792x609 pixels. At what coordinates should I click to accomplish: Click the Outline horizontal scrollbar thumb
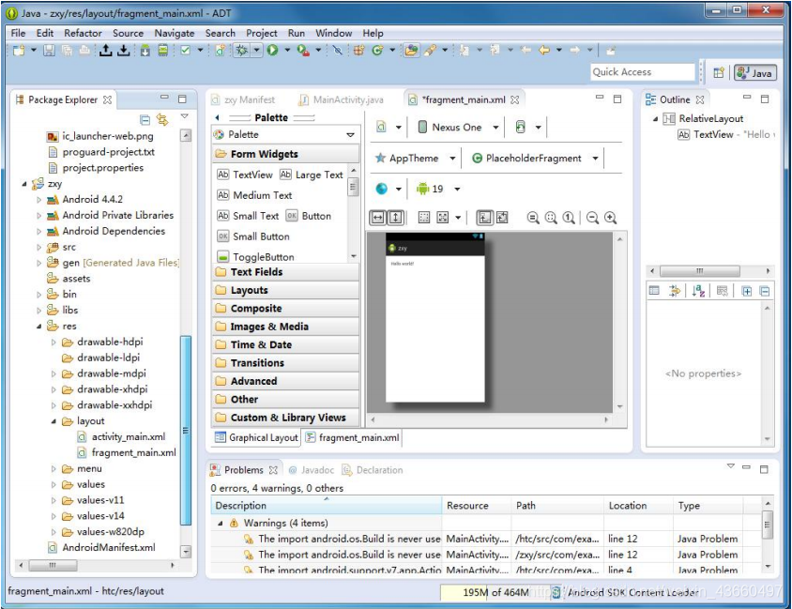tap(699, 271)
